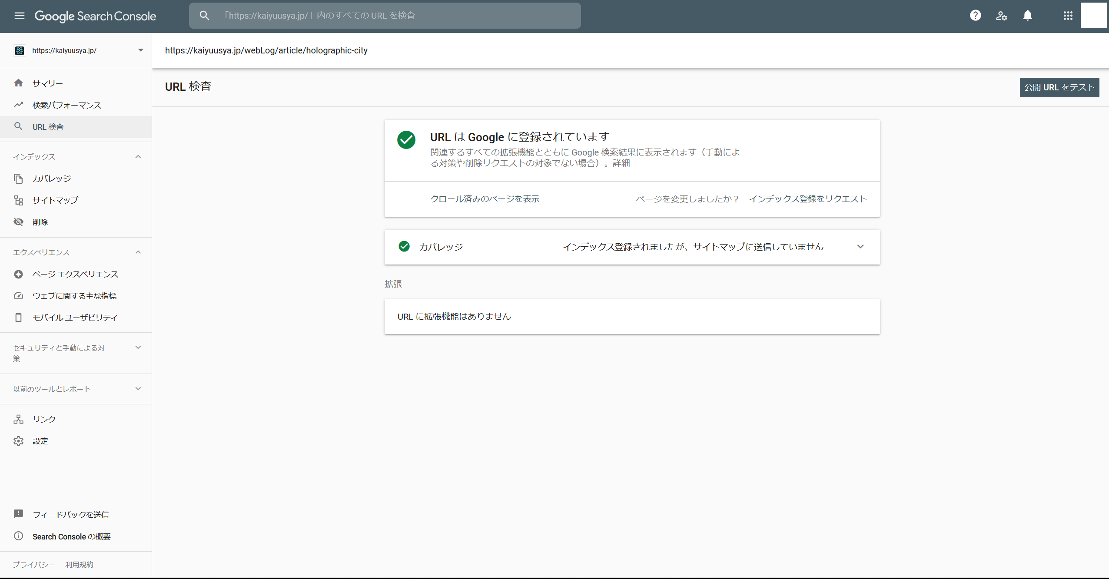This screenshot has width=1109, height=579.
Task: Open ページ エクスペリエンス report
Action: pos(76,274)
